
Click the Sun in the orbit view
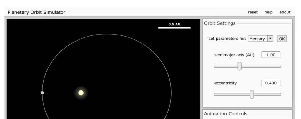pos(81,93)
